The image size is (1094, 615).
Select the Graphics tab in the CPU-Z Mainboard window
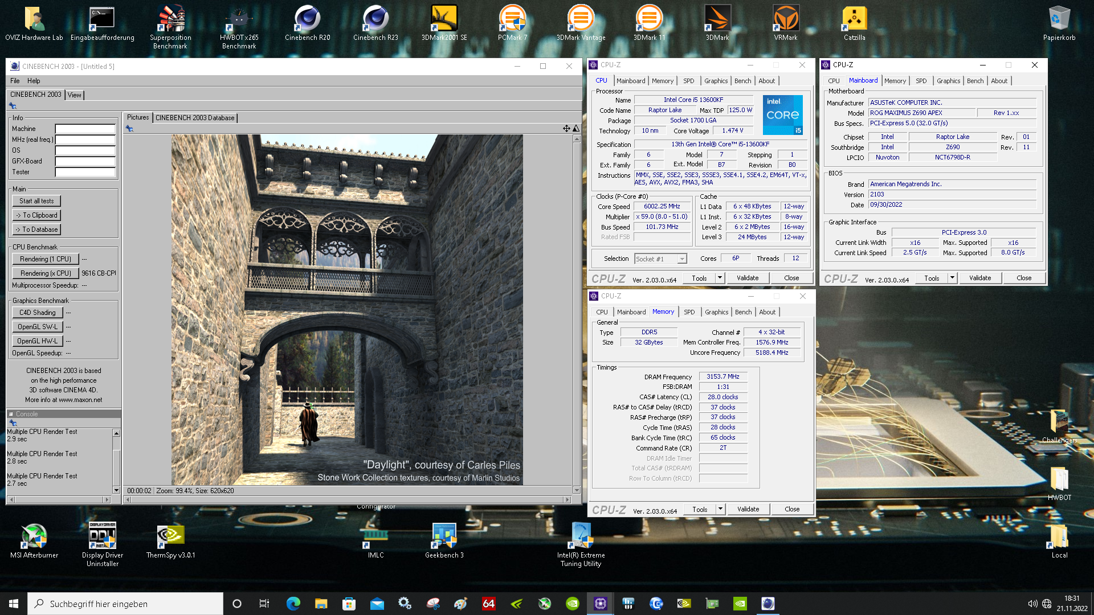948,81
